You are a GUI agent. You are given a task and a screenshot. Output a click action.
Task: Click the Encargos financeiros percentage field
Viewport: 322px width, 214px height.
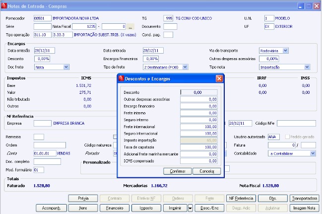(151, 59)
